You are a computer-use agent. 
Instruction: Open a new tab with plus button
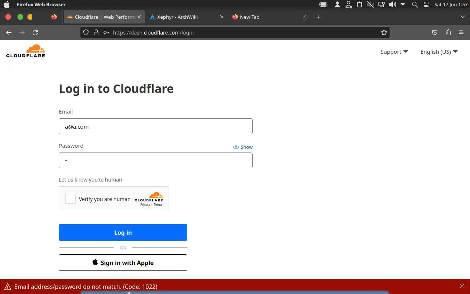click(x=318, y=17)
